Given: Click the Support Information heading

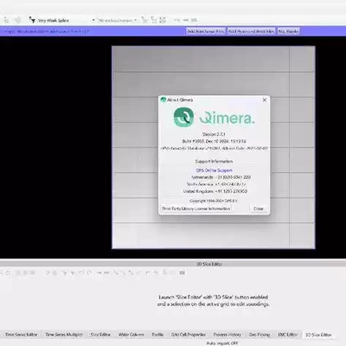Looking at the screenshot, I should [214, 161].
